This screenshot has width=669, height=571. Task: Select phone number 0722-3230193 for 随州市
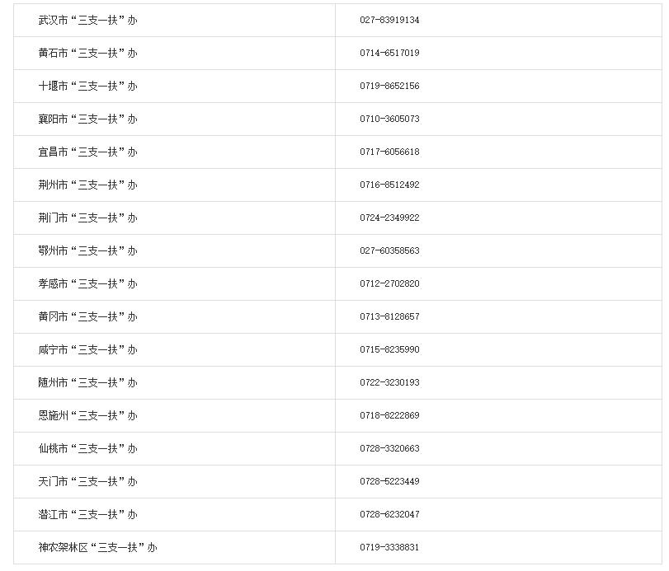tap(389, 382)
